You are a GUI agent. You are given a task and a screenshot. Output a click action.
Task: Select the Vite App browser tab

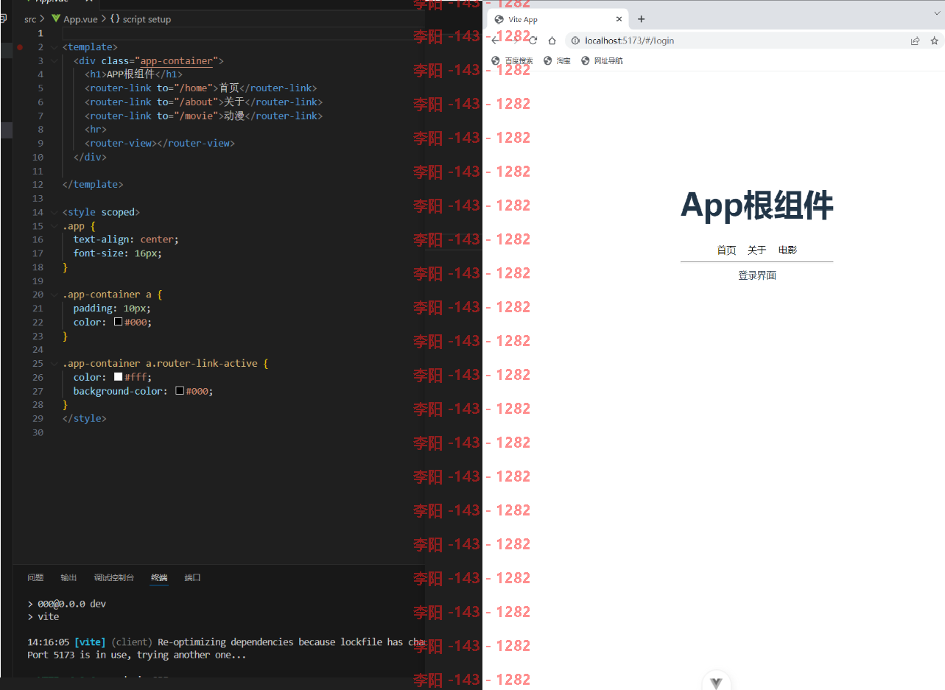coord(558,19)
